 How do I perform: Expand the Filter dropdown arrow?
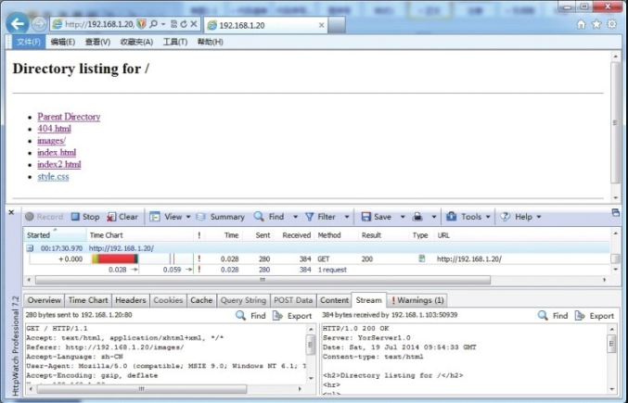(347, 217)
